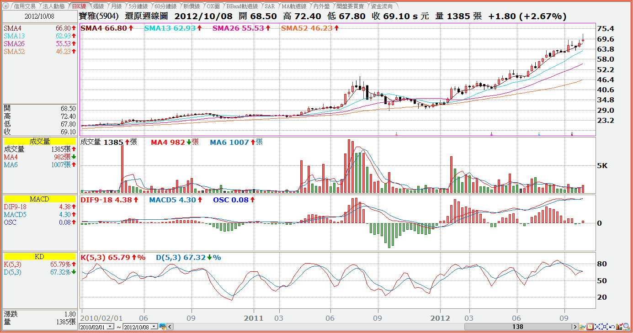The height and width of the screenshot is (333, 633).
Task: Click the scroll left arrow of the chart scrollbar
Action: point(170,327)
